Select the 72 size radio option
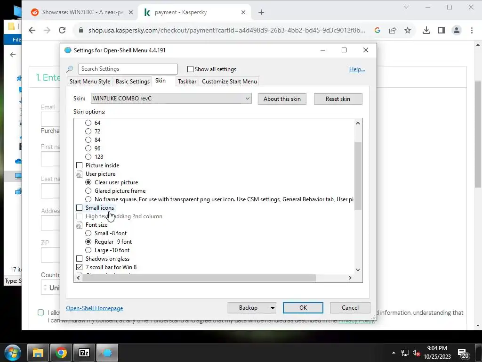482x362 pixels. (x=88, y=132)
